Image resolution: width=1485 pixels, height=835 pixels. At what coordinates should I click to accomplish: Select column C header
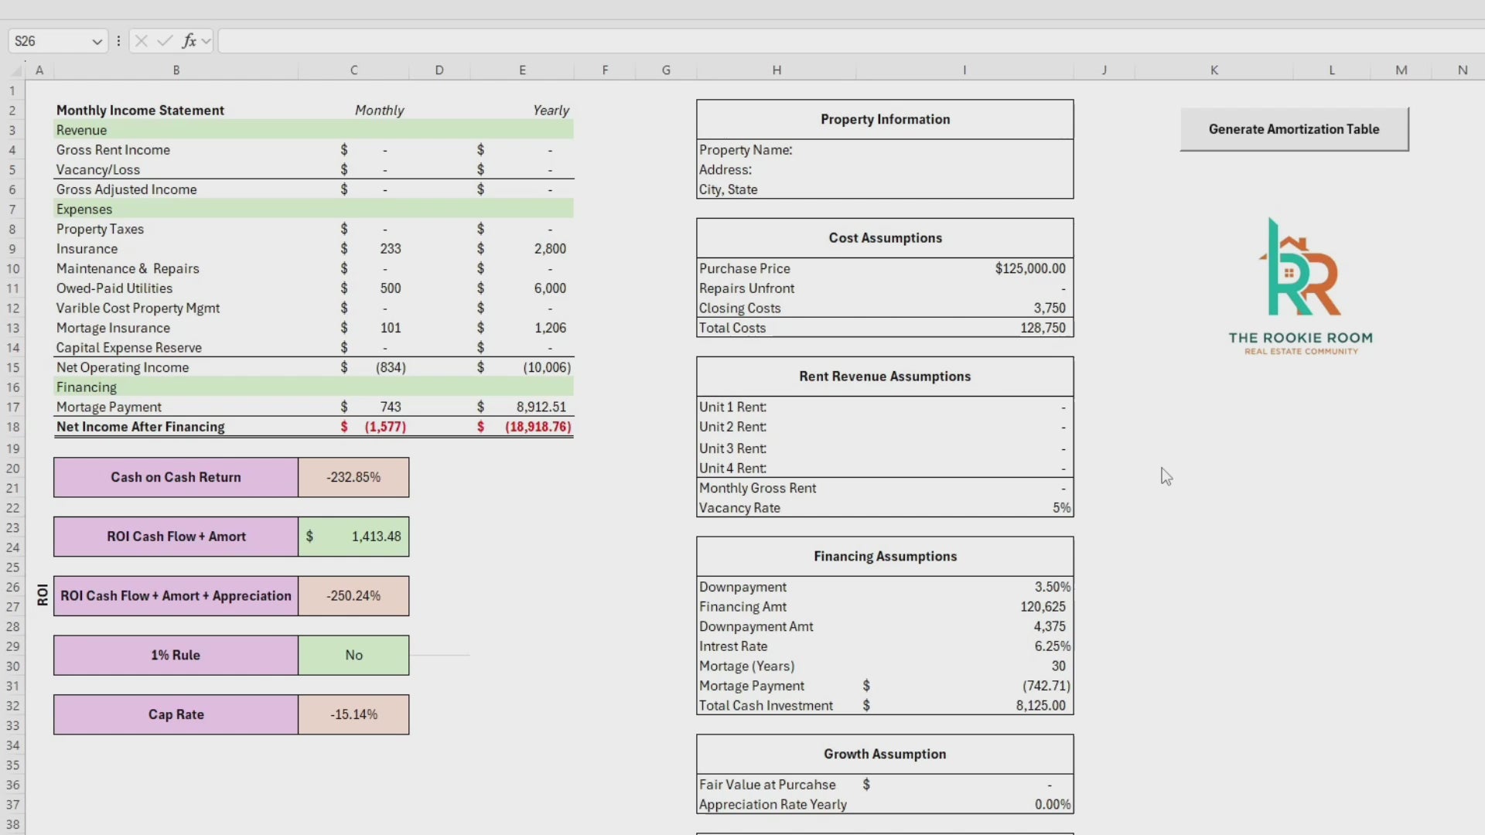coord(353,70)
